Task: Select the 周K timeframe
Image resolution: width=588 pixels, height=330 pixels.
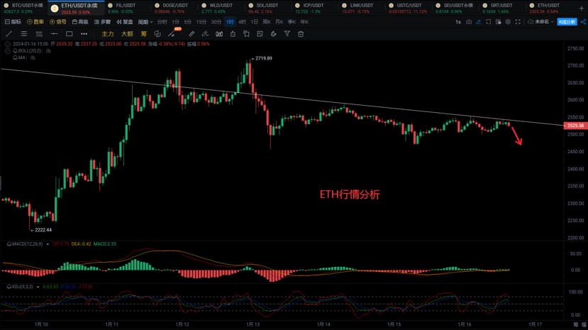Action: [x=267, y=22]
